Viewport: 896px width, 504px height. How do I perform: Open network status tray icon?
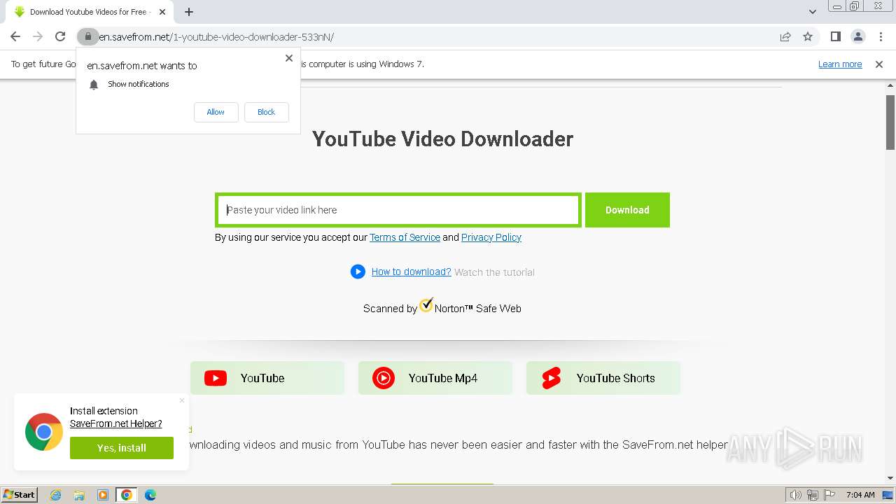pyautogui.click(x=813, y=495)
